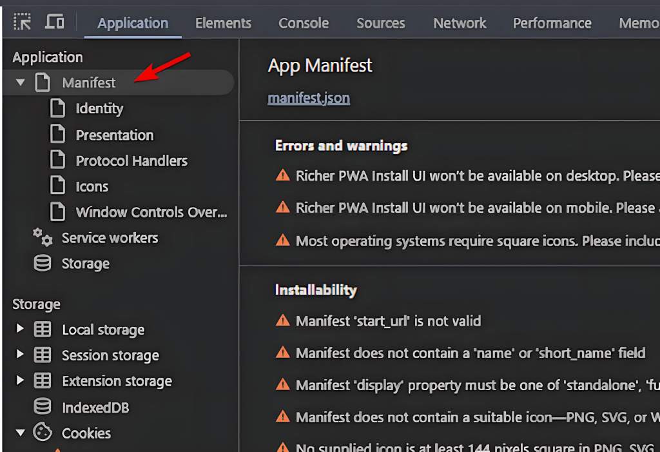Click the IndexedDB database icon
Viewport: 660px width, 452px height.
pos(43,407)
